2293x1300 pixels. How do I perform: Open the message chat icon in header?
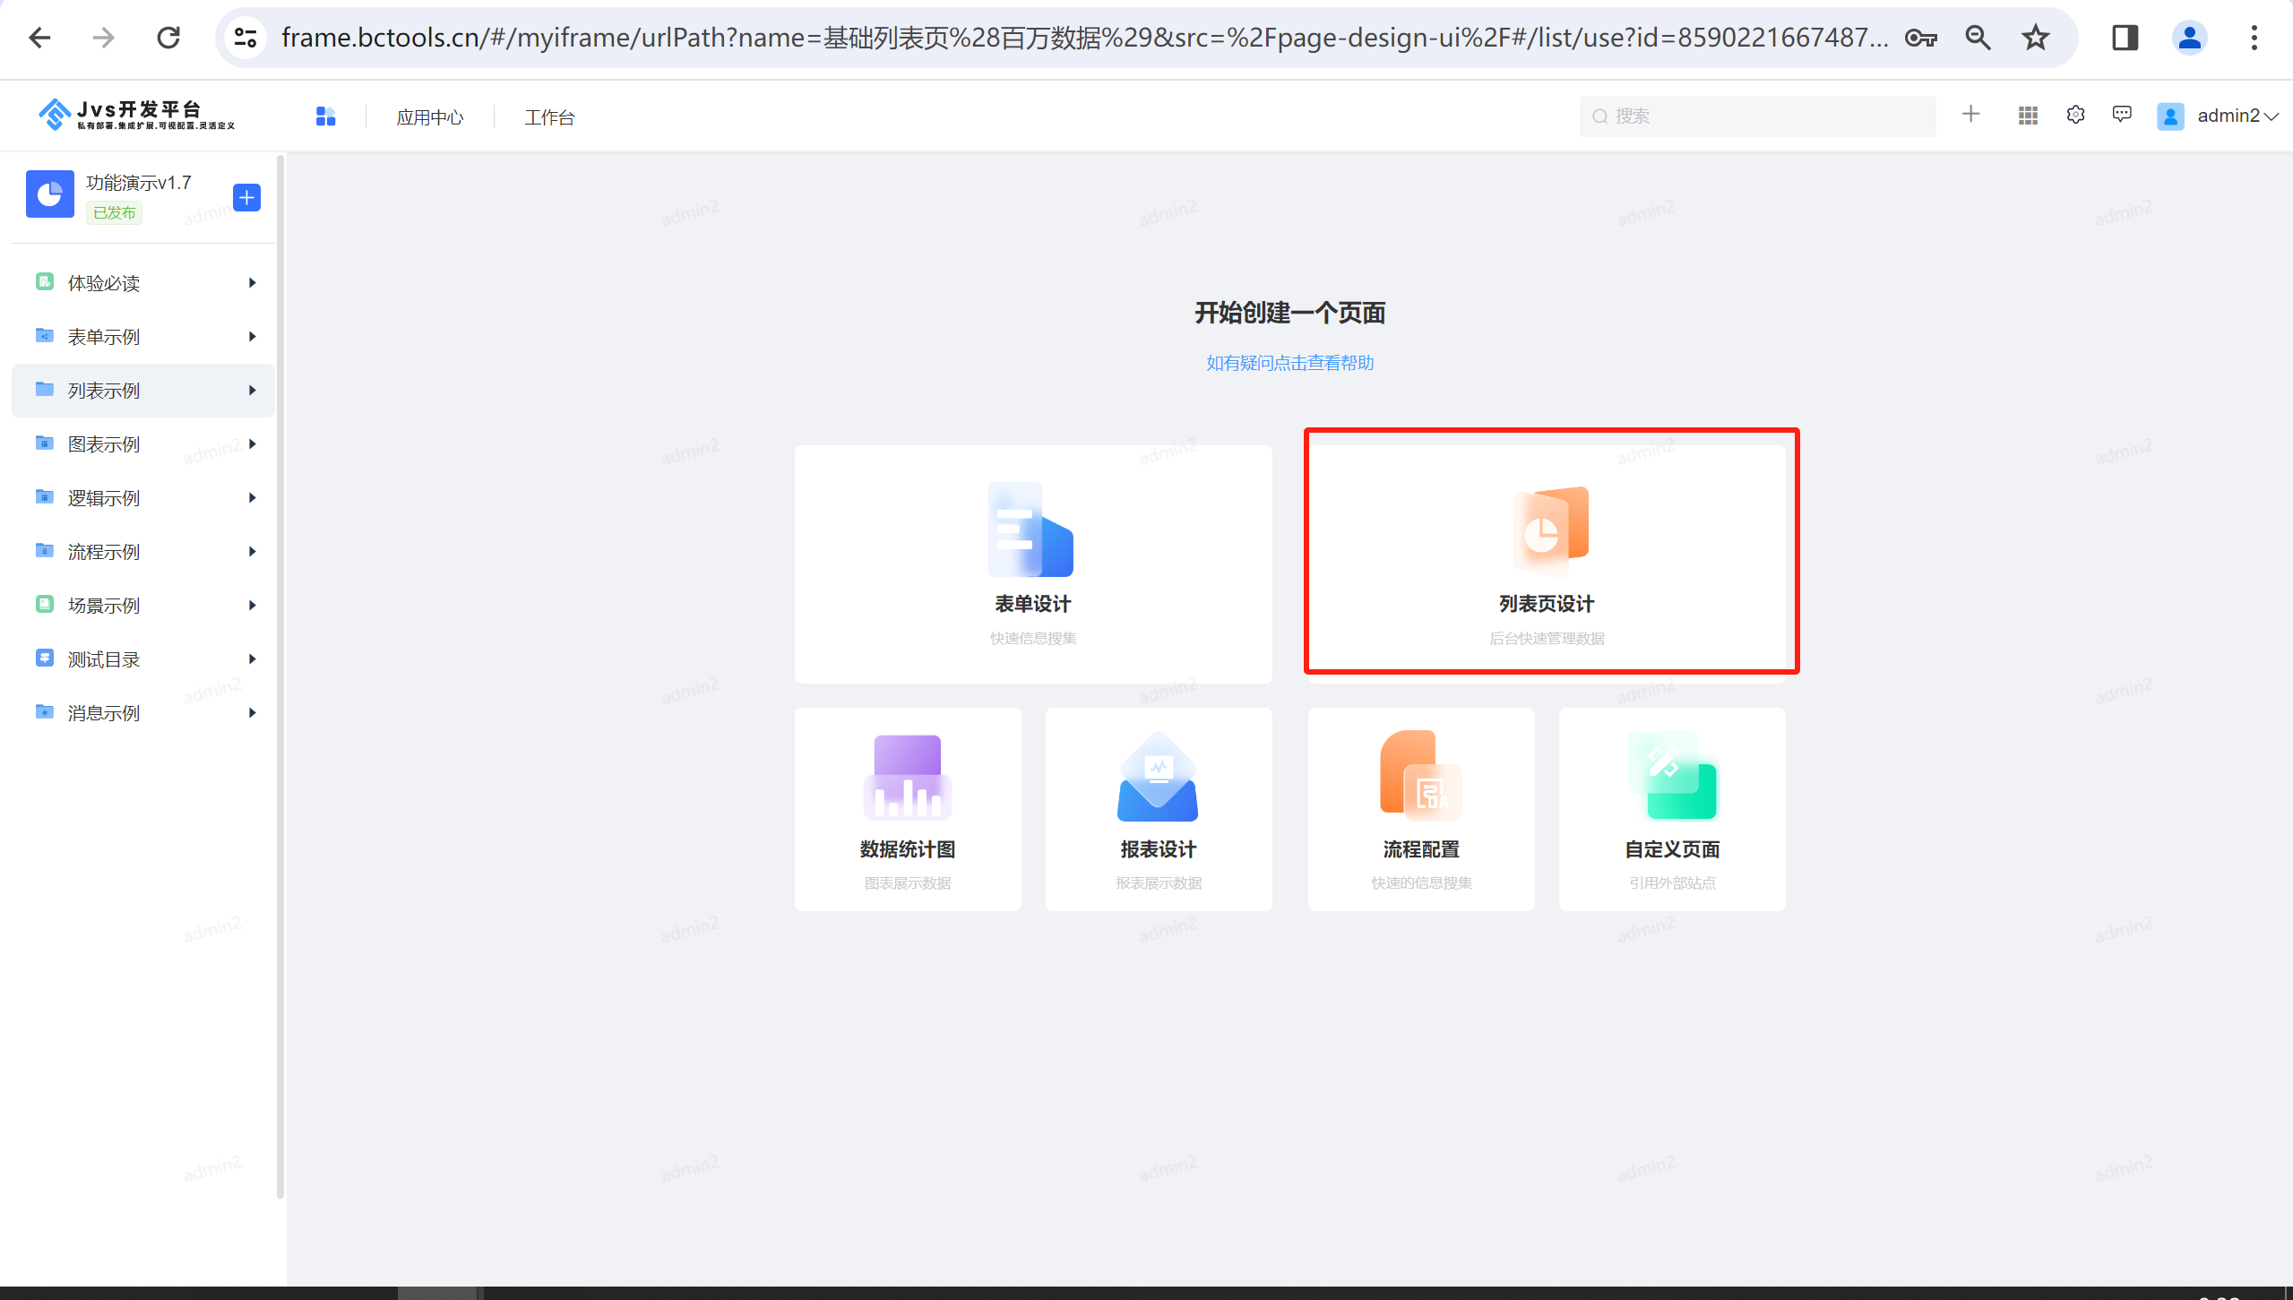click(x=2122, y=115)
